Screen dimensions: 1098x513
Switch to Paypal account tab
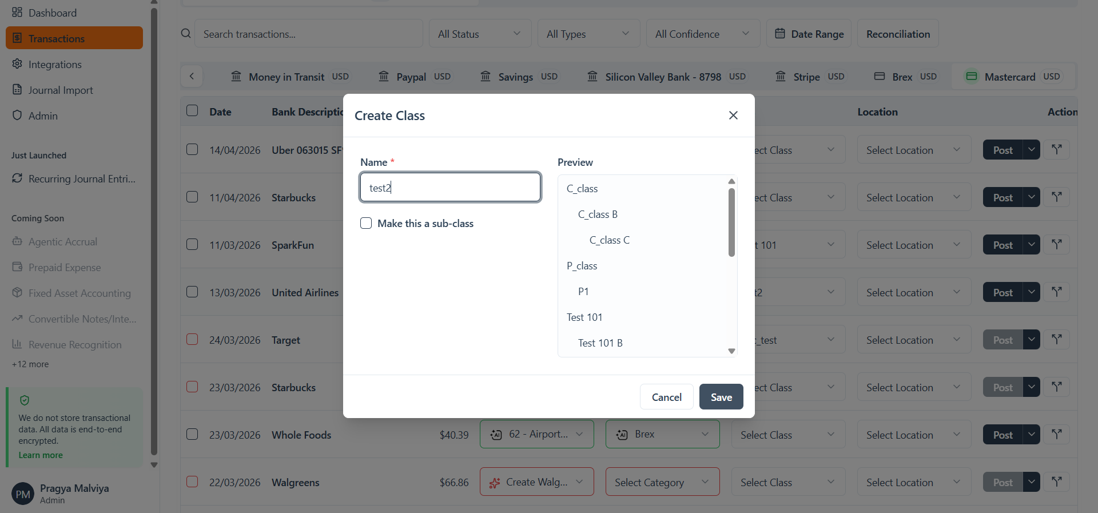[415, 77]
